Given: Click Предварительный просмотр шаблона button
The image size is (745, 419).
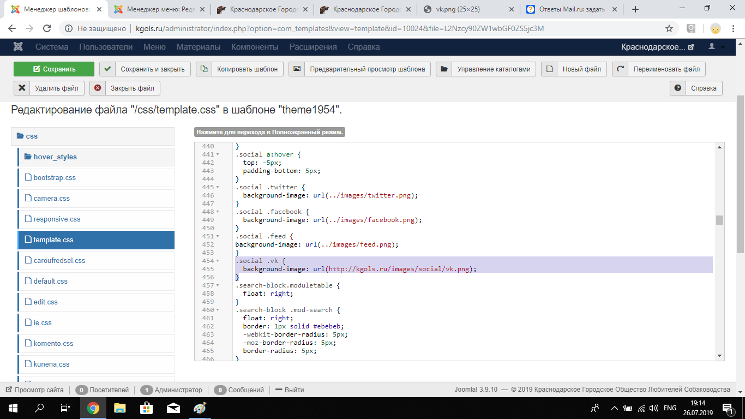Looking at the screenshot, I should [x=360, y=69].
